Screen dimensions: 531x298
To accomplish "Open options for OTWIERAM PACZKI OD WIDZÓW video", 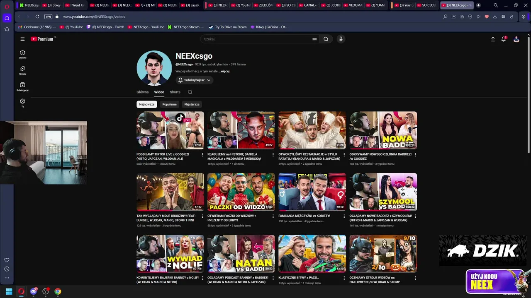I will pyautogui.click(x=273, y=216).
